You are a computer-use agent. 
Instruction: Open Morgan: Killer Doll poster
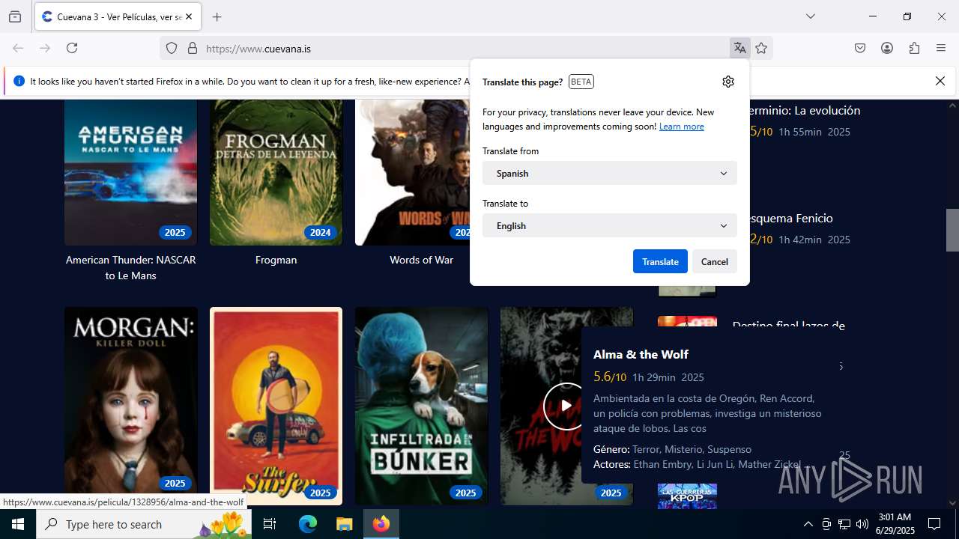(130, 406)
